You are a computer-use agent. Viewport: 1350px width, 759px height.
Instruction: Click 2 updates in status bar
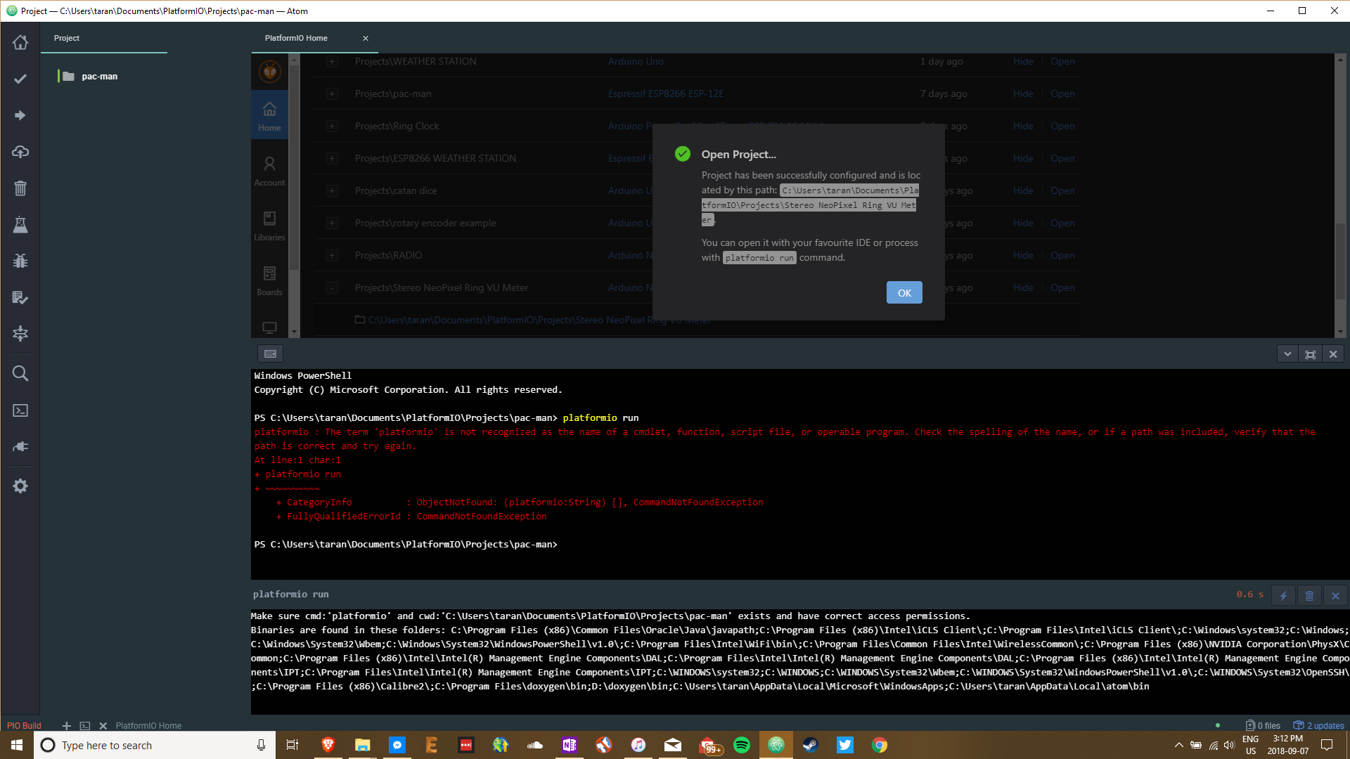pos(1319,725)
